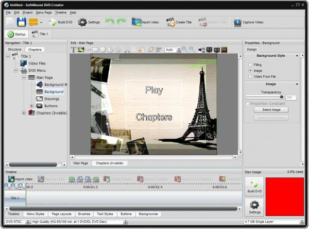309x229 pixels.
Task: Select the Filling radio button
Action: tap(251, 65)
